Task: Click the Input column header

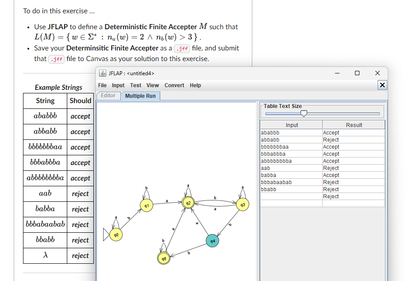Action: (291, 125)
